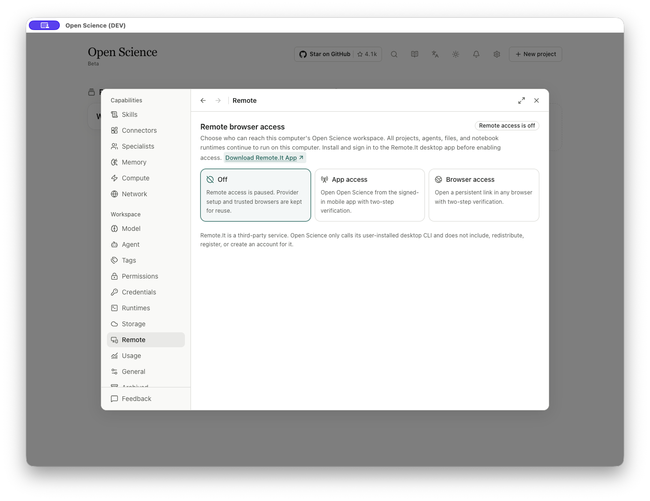The image size is (650, 501).
Task: Click the Capabilities section label
Action: (x=127, y=100)
